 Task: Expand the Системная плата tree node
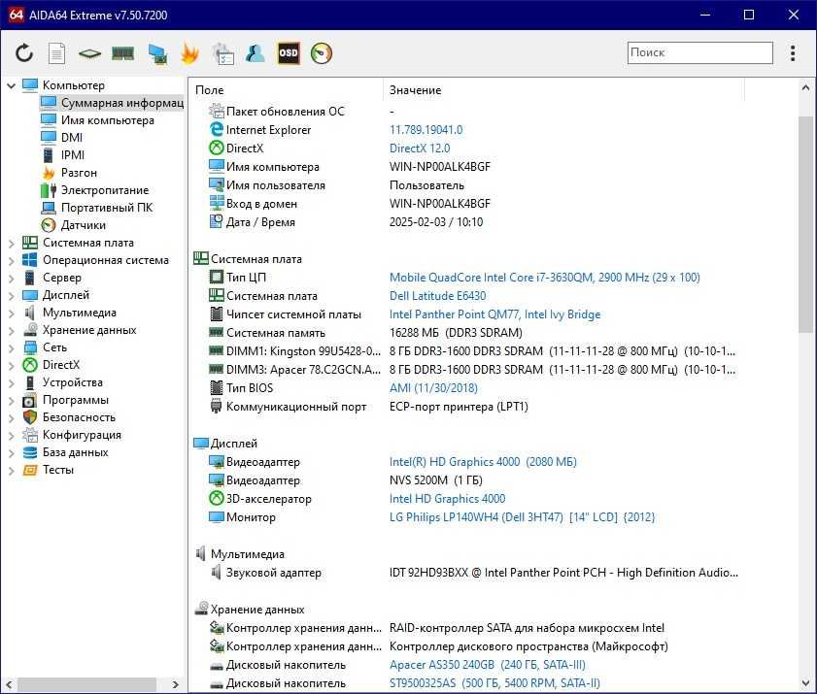pos(11,243)
